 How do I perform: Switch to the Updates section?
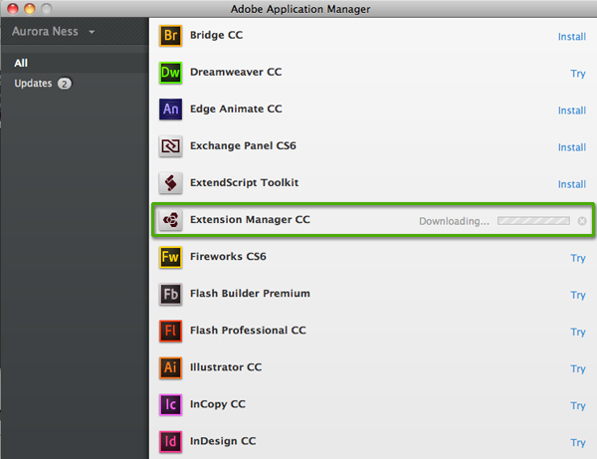point(33,84)
